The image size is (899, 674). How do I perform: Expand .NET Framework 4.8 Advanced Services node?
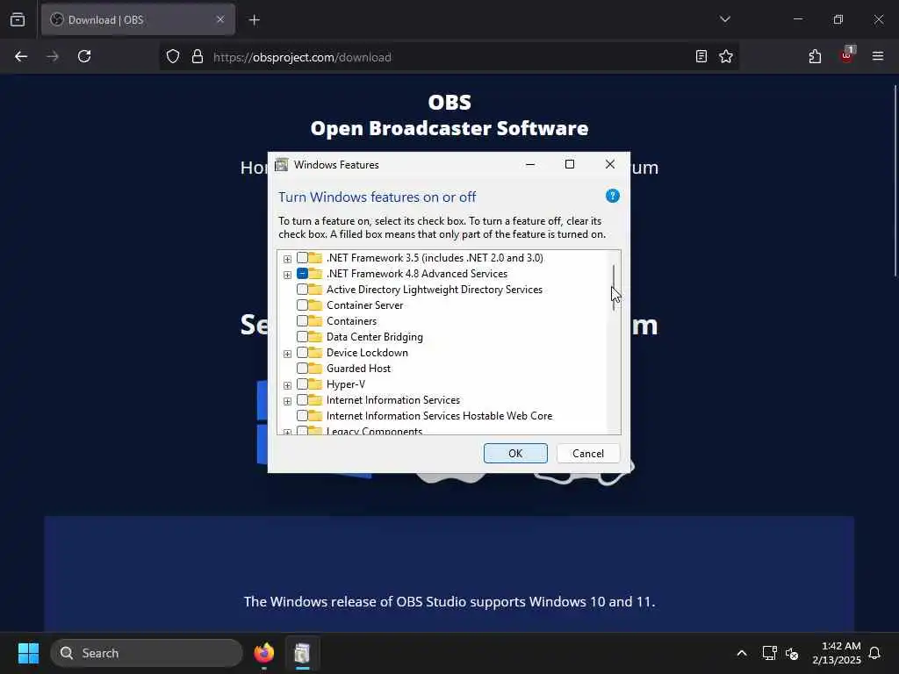(x=287, y=275)
